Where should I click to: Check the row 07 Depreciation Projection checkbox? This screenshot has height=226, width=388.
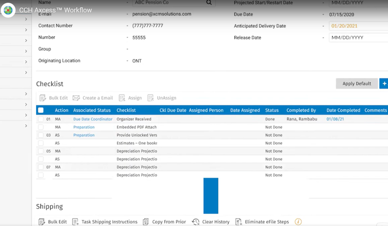41,167
